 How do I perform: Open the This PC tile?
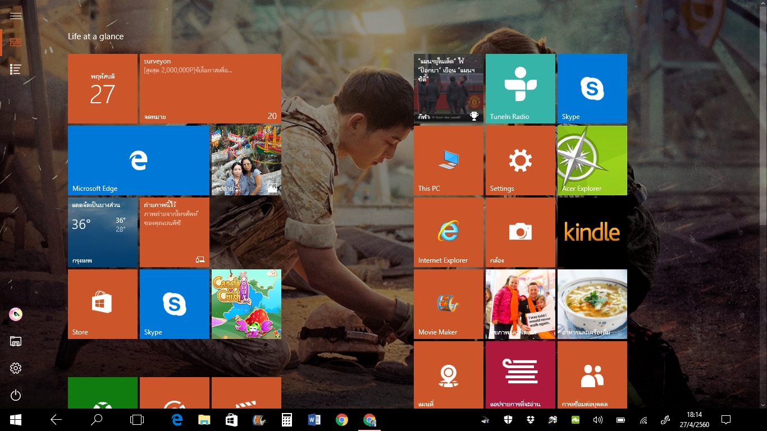[449, 161]
